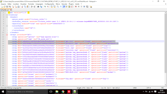Open Task View on the taskbar
Screen dimensions: 167x94
(x=51, y=92)
